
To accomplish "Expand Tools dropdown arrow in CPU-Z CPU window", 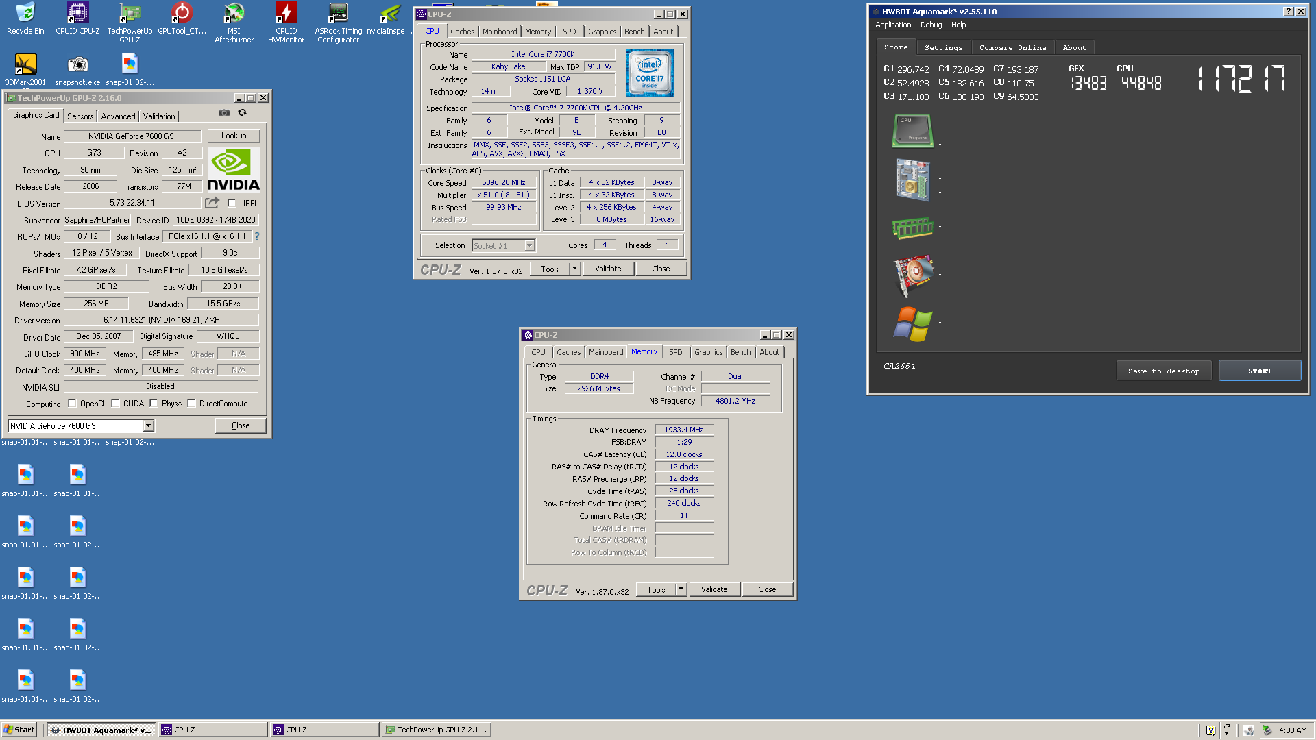I will pos(574,269).
